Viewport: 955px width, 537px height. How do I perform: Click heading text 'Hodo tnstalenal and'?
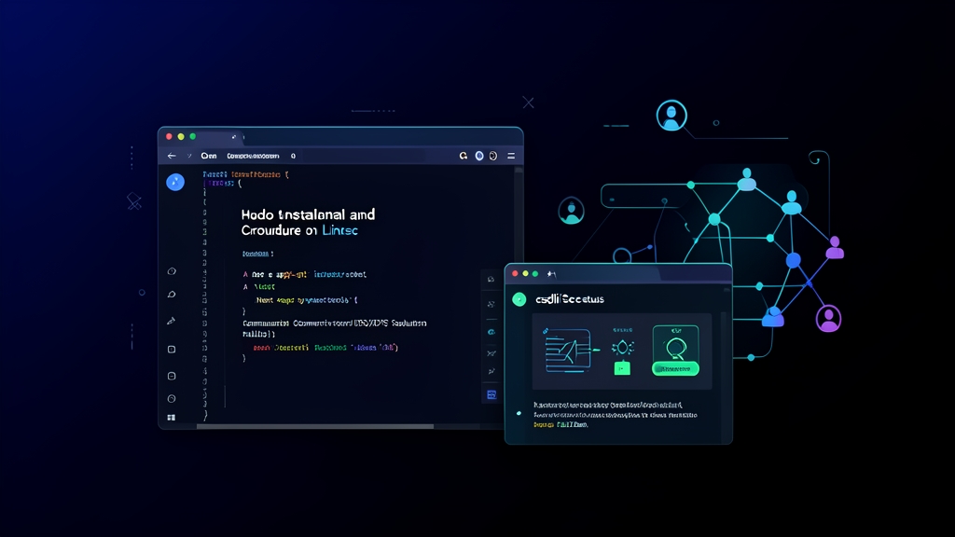point(308,214)
